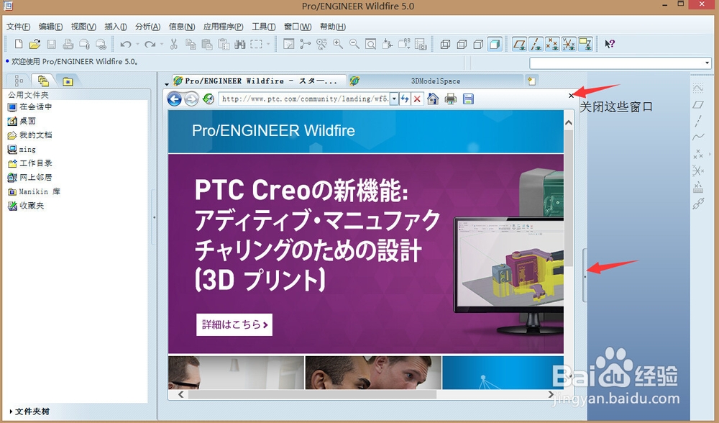
Task: Expand the 文件夹树 folder tree section
Action: pos(29,411)
